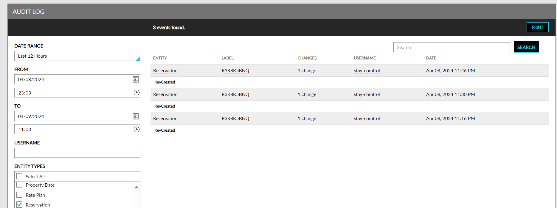This screenshot has width=557, height=208.
Task: Expand the Last 12 Hours date range dropdown
Action: (x=77, y=56)
